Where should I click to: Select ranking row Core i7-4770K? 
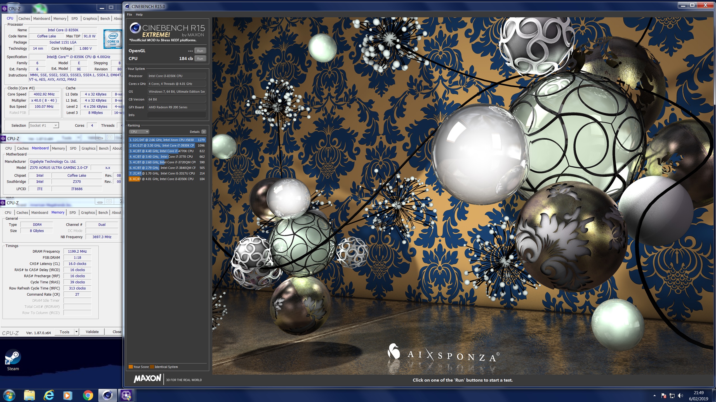167,151
